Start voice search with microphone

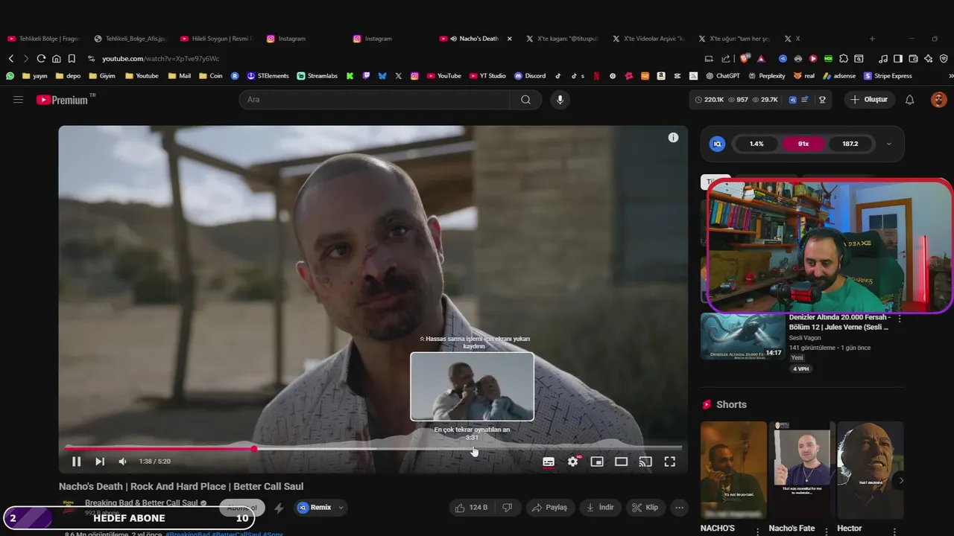[560, 100]
